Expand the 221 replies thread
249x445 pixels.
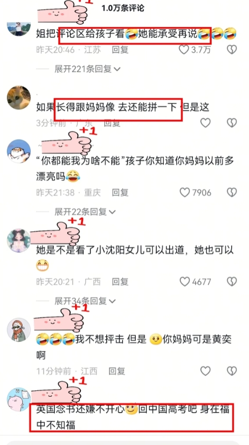(87, 69)
